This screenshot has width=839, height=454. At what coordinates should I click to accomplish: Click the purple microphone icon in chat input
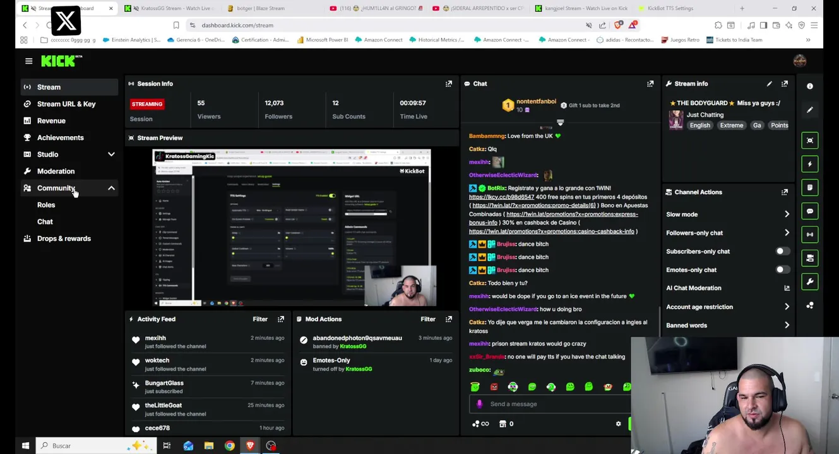point(479,404)
